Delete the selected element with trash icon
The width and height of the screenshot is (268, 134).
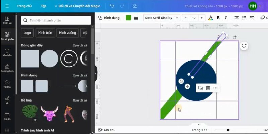tap(208, 88)
